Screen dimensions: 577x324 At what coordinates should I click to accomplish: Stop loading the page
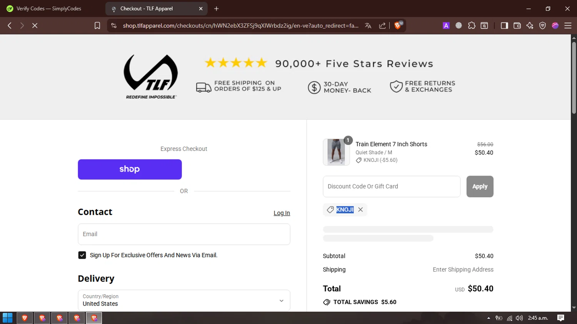[35, 25]
